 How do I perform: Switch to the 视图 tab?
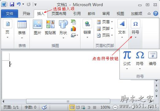120,13
